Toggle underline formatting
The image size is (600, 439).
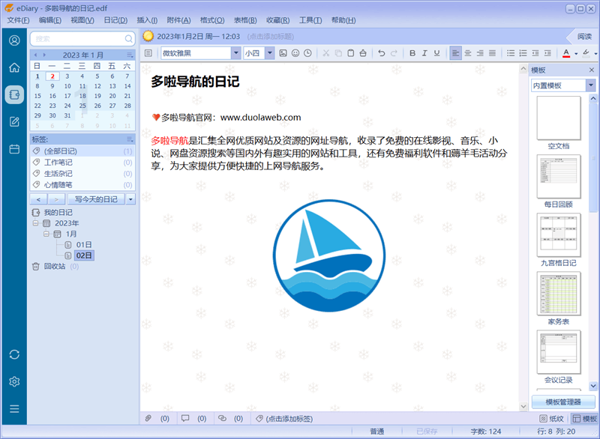pos(436,53)
